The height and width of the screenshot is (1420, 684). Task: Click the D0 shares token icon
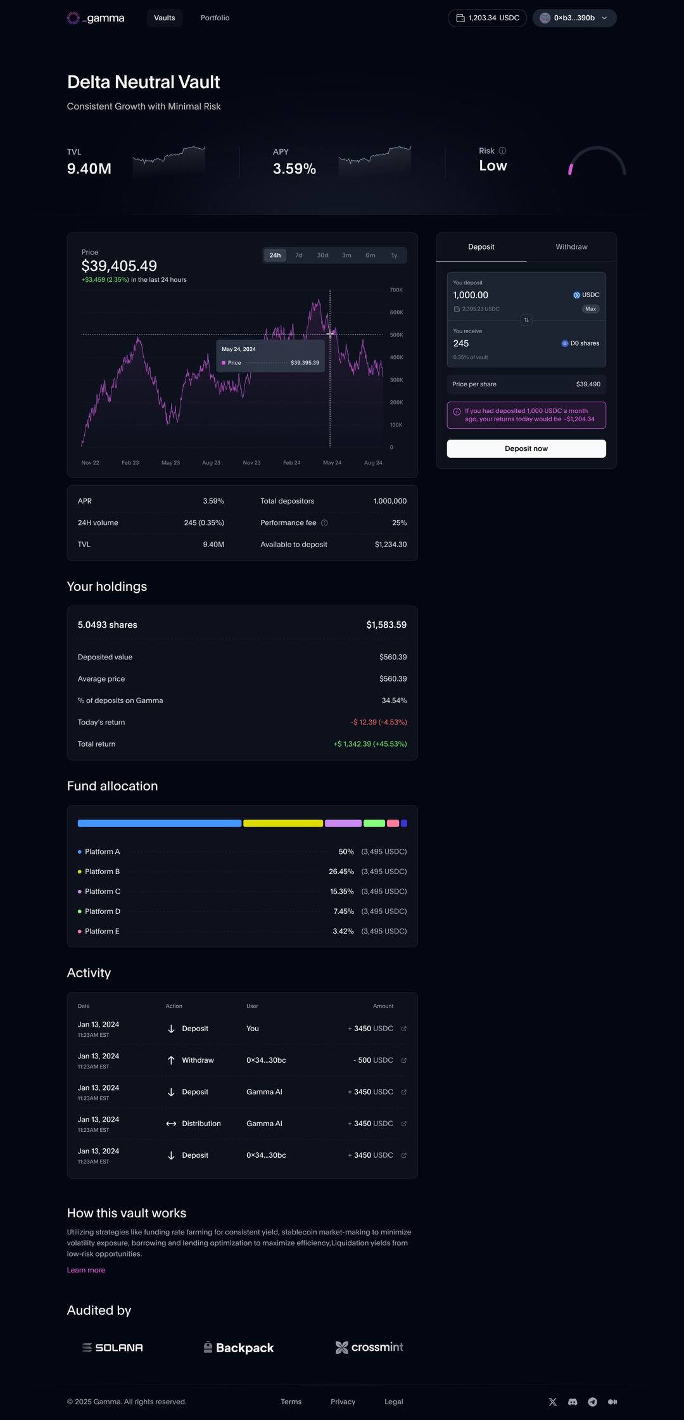(565, 343)
